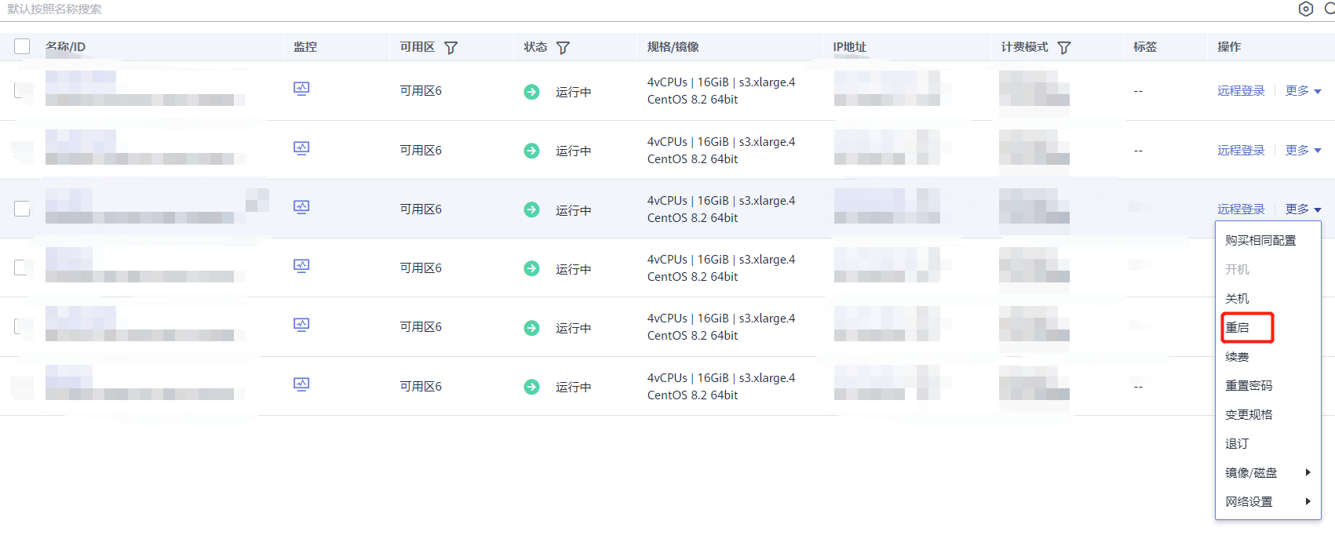Click the monitoring icon in the first row
The height and width of the screenshot is (546, 1335).
tap(301, 89)
